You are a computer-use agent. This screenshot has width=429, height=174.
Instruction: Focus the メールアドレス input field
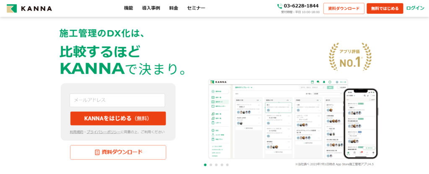(117, 100)
